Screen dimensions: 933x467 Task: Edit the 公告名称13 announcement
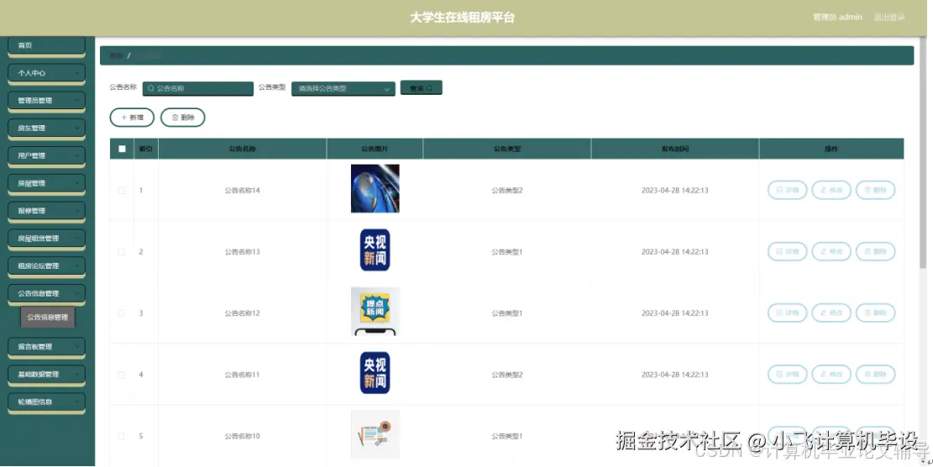coord(831,252)
